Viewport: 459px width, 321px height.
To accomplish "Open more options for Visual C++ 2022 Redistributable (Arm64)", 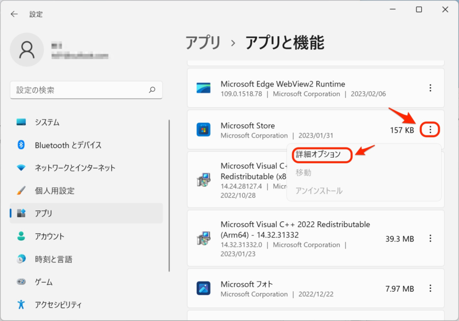I will [x=430, y=238].
